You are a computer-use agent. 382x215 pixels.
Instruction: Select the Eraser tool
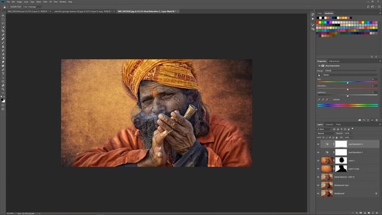pos(3,54)
